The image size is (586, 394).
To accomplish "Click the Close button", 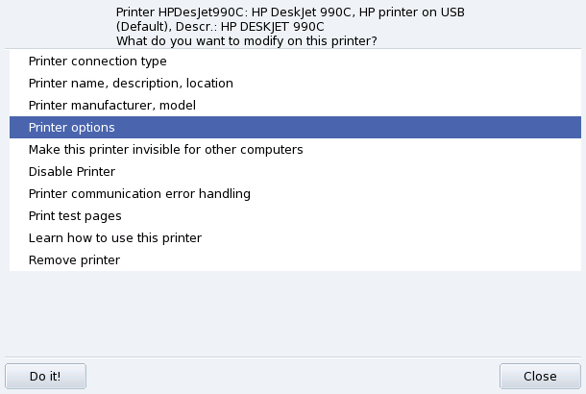I will tap(540, 376).
